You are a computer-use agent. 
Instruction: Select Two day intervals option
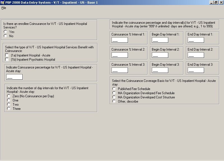tap(9, 104)
